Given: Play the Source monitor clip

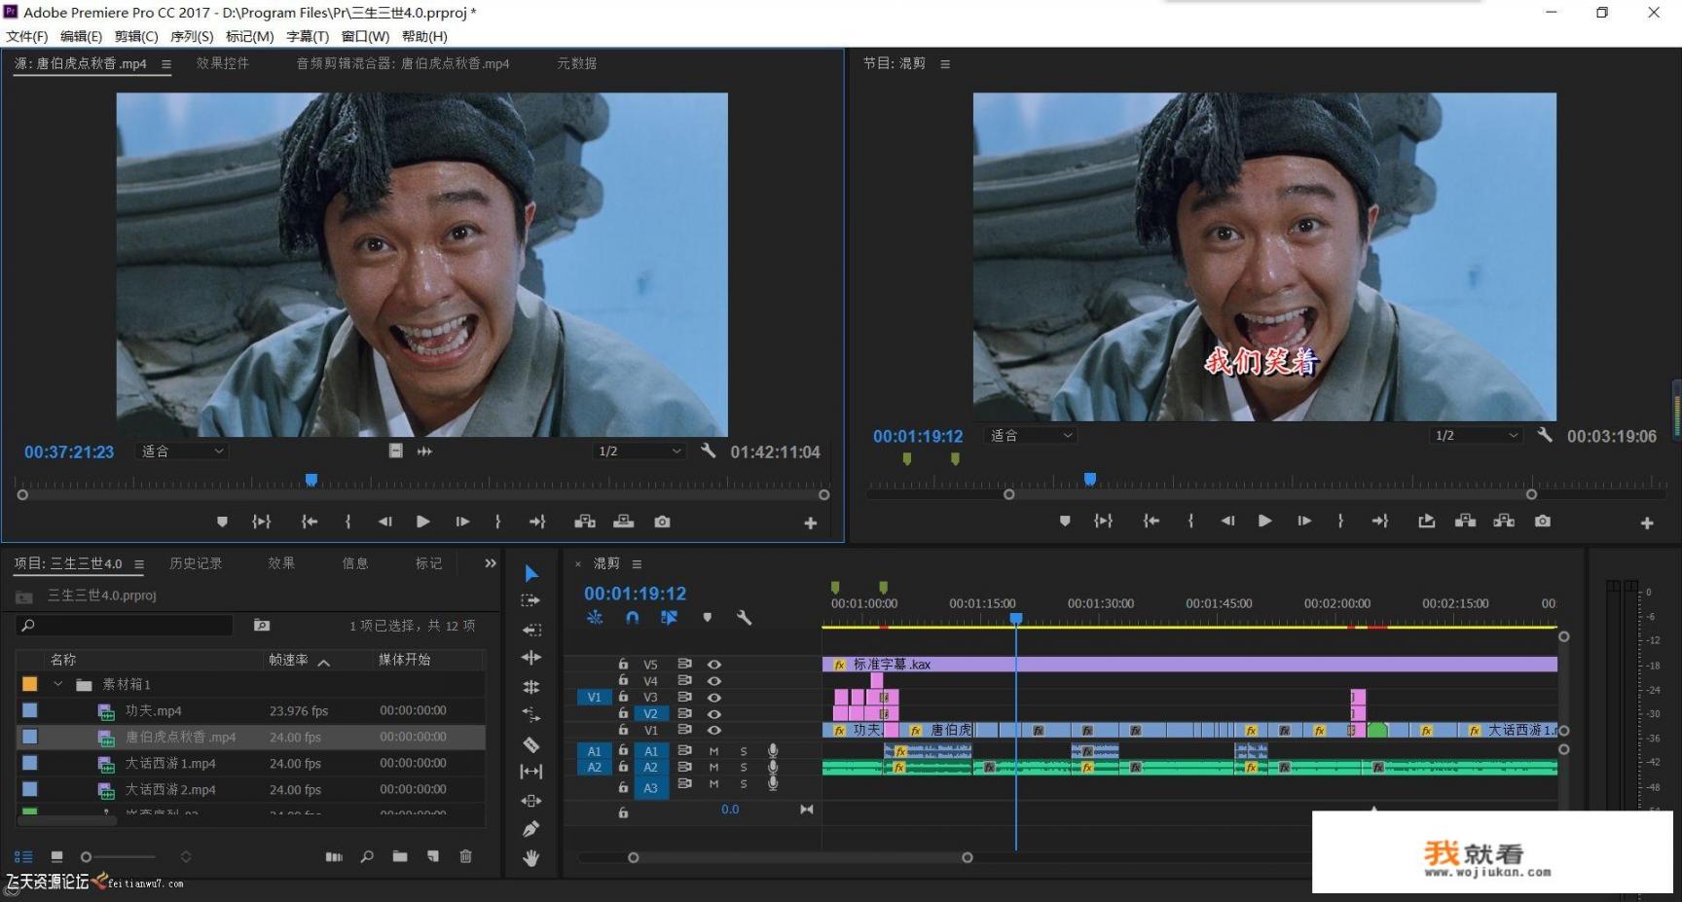Looking at the screenshot, I should click(423, 523).
